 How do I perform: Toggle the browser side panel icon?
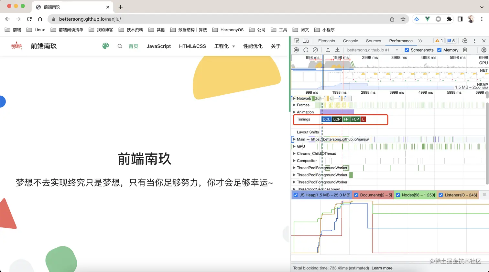(x=460, y=19)
